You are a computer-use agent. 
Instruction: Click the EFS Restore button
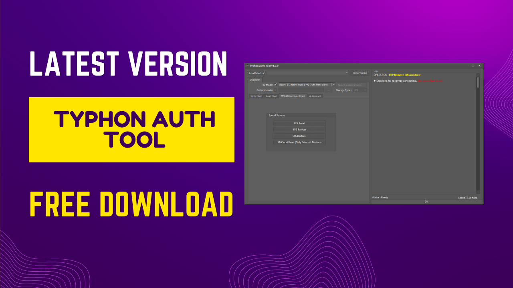coord(299,136)
